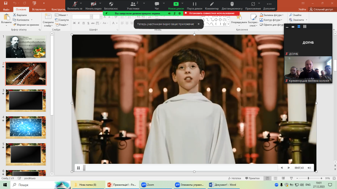Click the video progress bar
This screenshot has width=337, height=189.
(181, 168)
